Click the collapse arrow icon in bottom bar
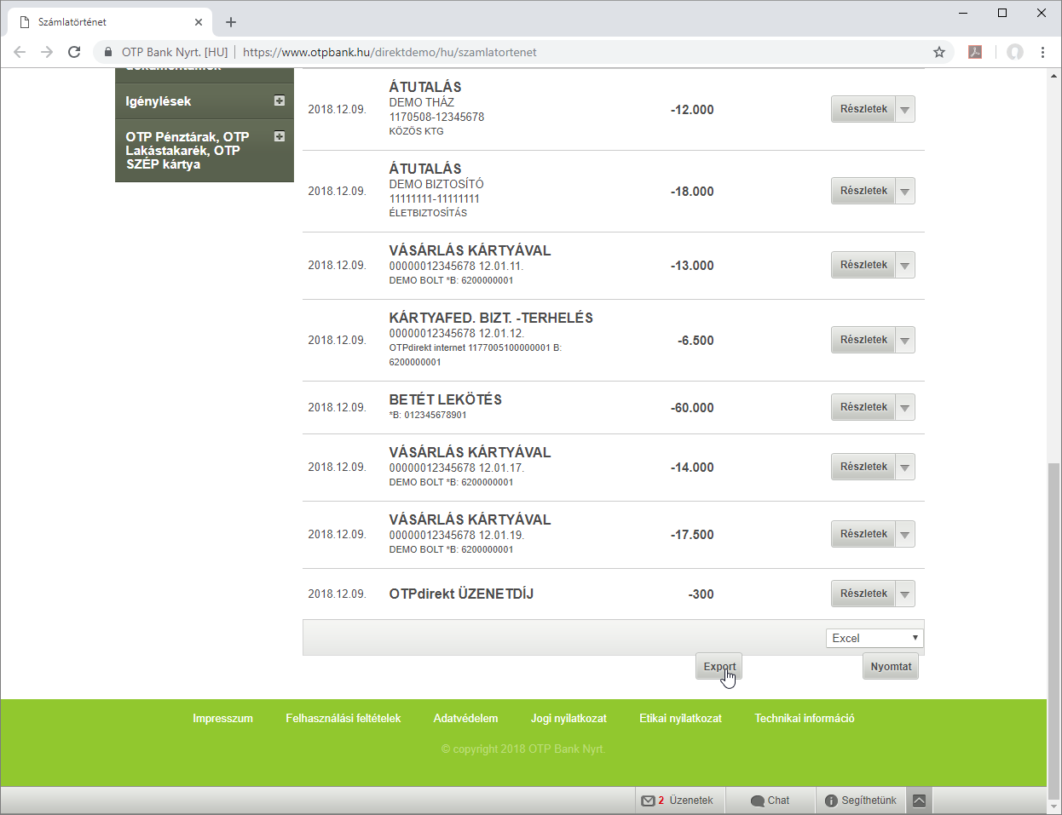1062x815 pixels. pos(919,801)
